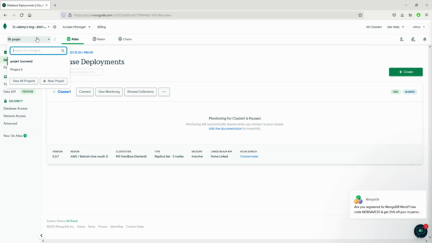The width and height of the screenshot is (432, 243).
Task: Switch to the Charts tab
Action: point(125,39)
